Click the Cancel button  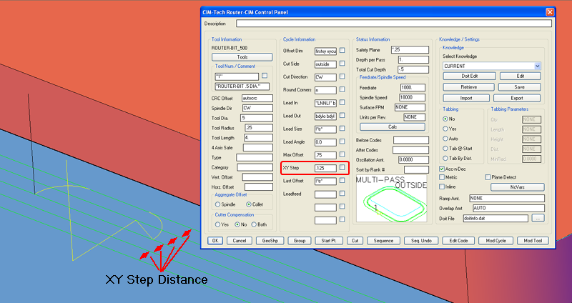240,241
